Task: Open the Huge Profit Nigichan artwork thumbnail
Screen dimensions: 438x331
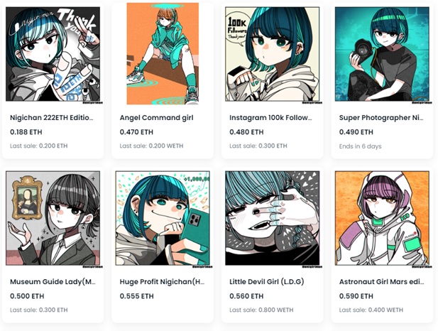Action: (x=163, y=218)
